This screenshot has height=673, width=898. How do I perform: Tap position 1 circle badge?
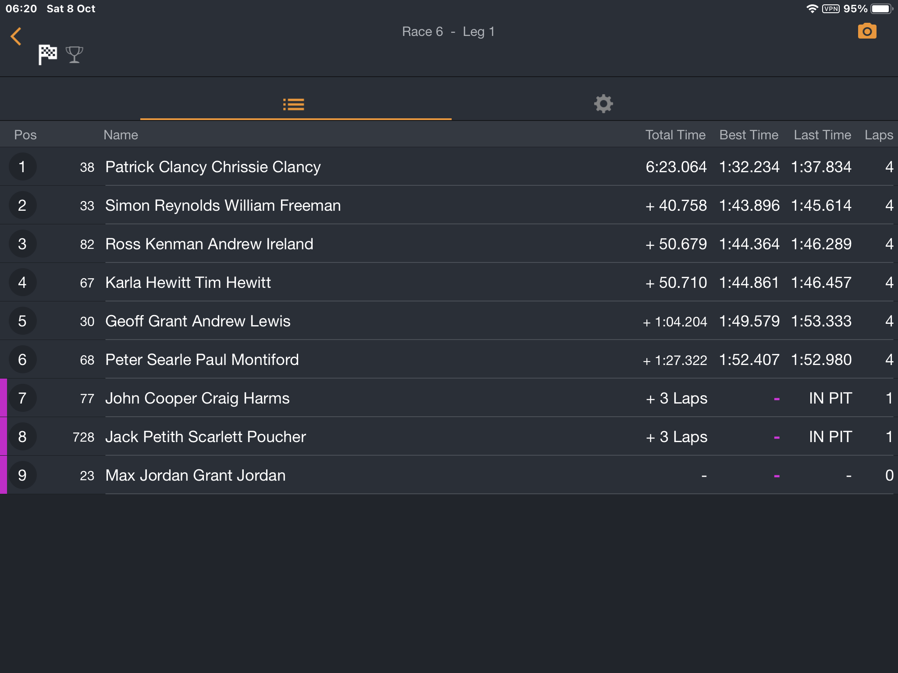coord(22,166)
